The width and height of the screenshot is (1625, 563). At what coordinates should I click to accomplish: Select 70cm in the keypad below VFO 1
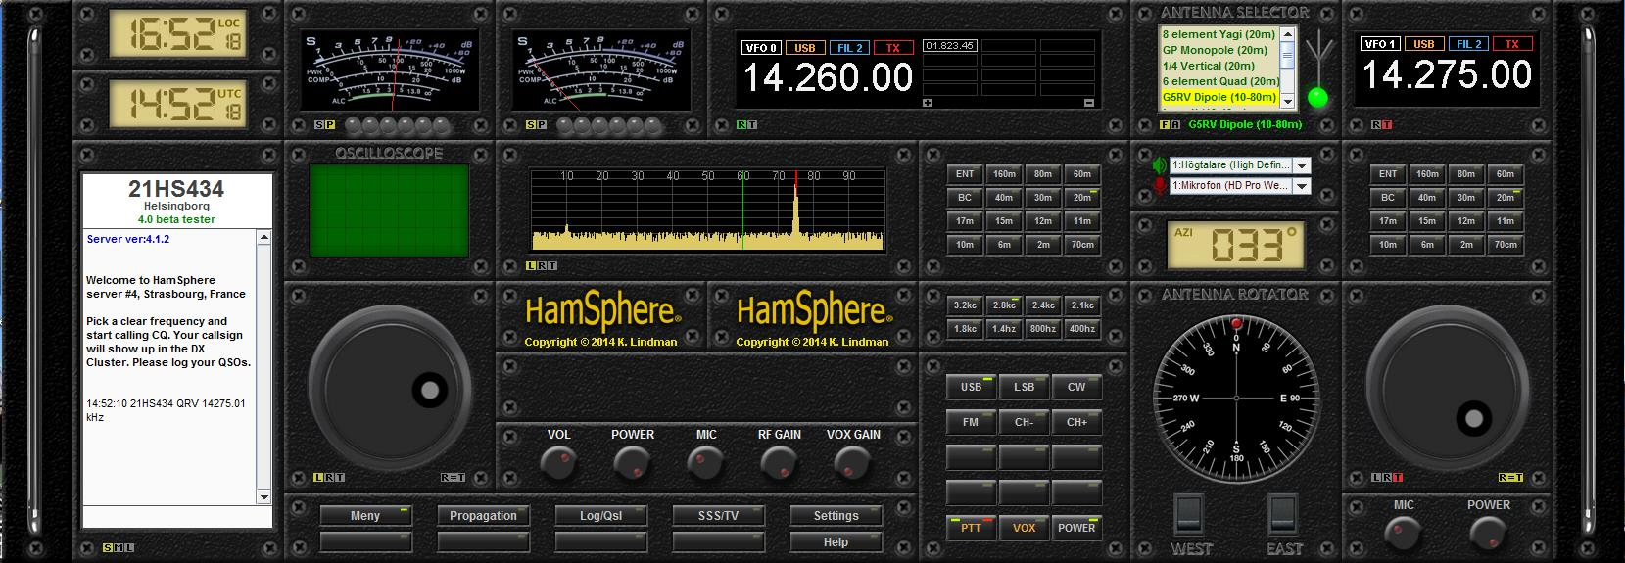tap(1506, 245)
